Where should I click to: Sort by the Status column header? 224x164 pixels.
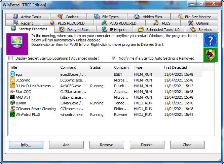100,67
